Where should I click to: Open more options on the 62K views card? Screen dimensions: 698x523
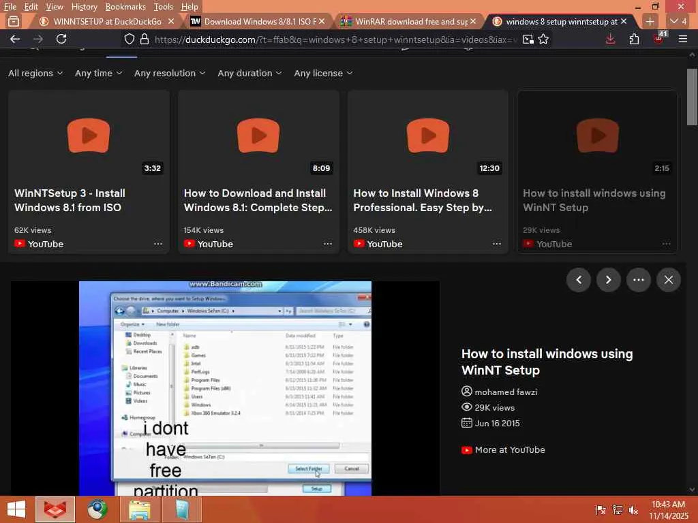point(158,244)
